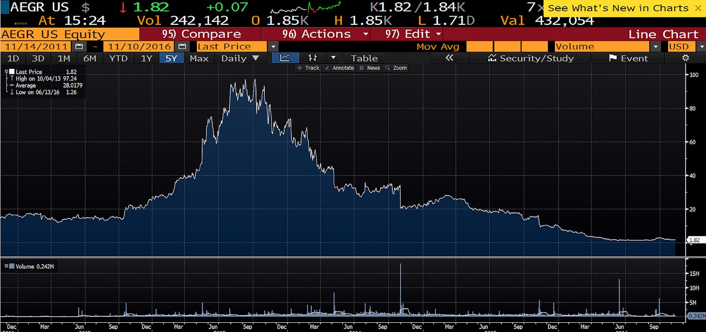
Task: Select the bar chart type icon
Action: (x=313, y=58)
